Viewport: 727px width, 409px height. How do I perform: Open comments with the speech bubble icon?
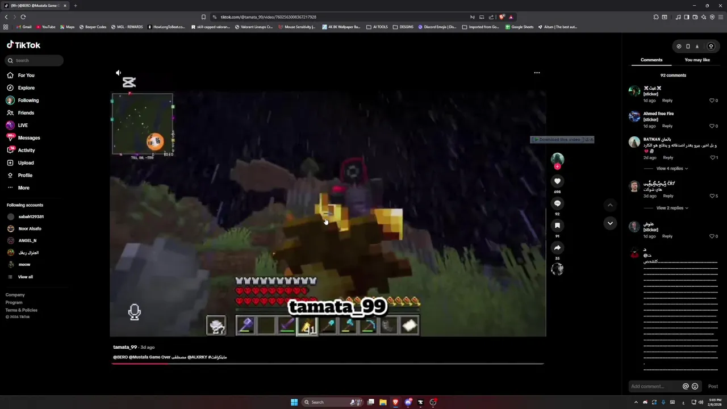[557, 203]
